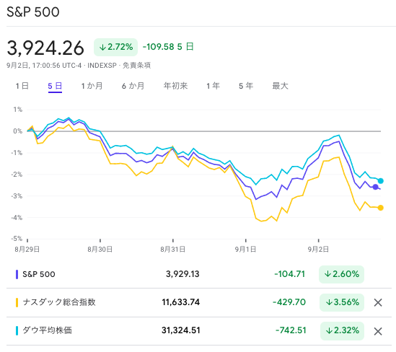Click the yellow Nasdaq end point on chart
396x352 pixels.
[381, 208]
